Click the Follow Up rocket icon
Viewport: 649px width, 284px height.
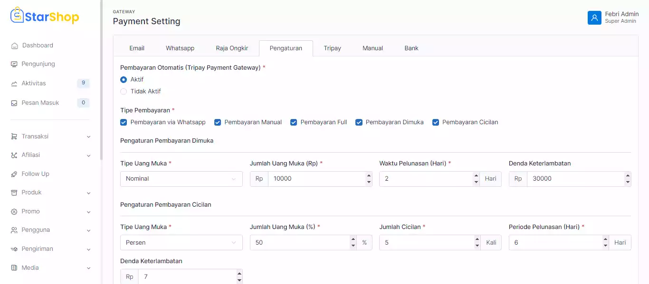[14, 174]
